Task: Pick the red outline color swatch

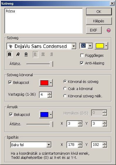Action: click(44, 83)
